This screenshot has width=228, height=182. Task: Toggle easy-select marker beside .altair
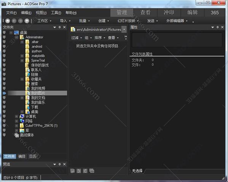click(4, 42)
